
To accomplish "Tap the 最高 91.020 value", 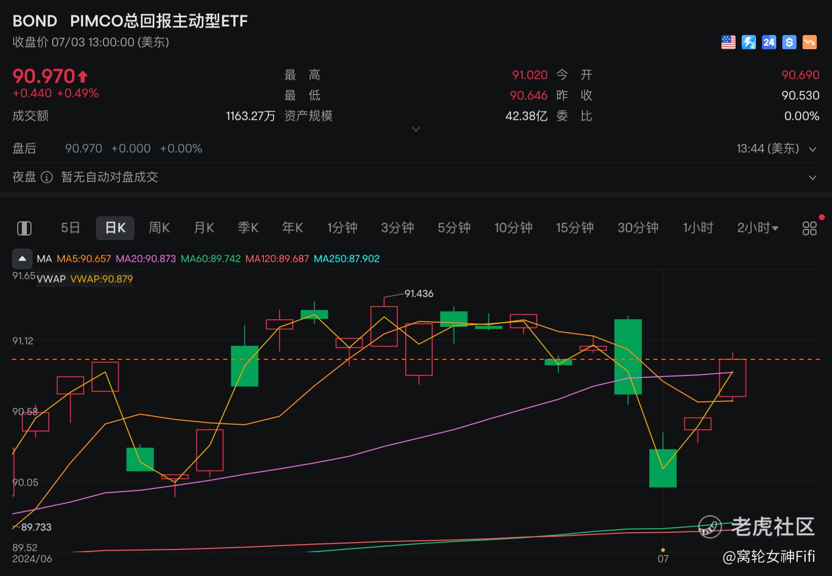I will click(530, 75).
